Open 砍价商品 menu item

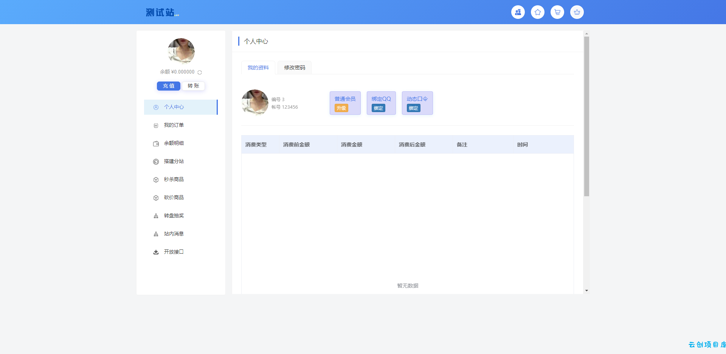[x=181, y=198]
